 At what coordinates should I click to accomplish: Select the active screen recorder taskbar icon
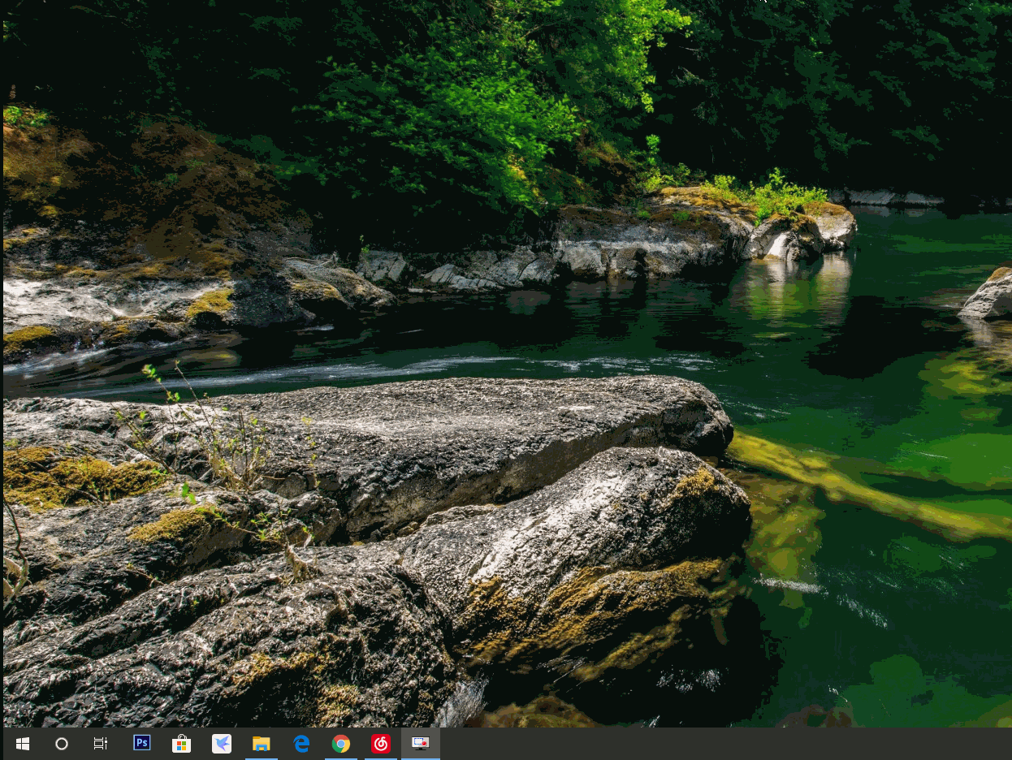(x=420, y=743)
